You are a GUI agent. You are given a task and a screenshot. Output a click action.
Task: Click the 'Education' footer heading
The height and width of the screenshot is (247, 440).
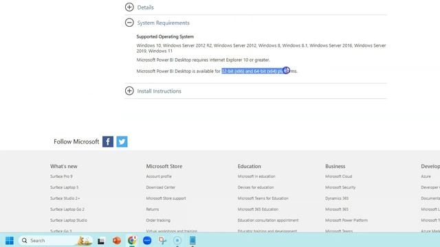(x=249, y=166)
